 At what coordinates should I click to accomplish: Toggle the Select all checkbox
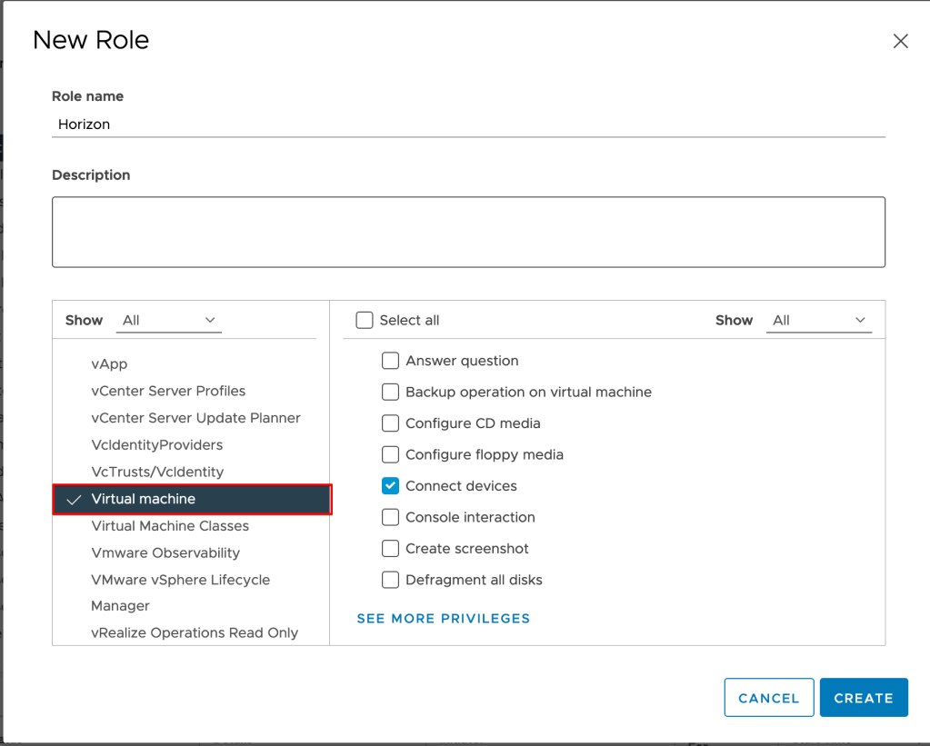pos(365,320)
